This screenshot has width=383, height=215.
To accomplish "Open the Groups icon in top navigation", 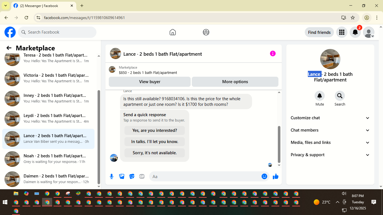I will point(206,32).
